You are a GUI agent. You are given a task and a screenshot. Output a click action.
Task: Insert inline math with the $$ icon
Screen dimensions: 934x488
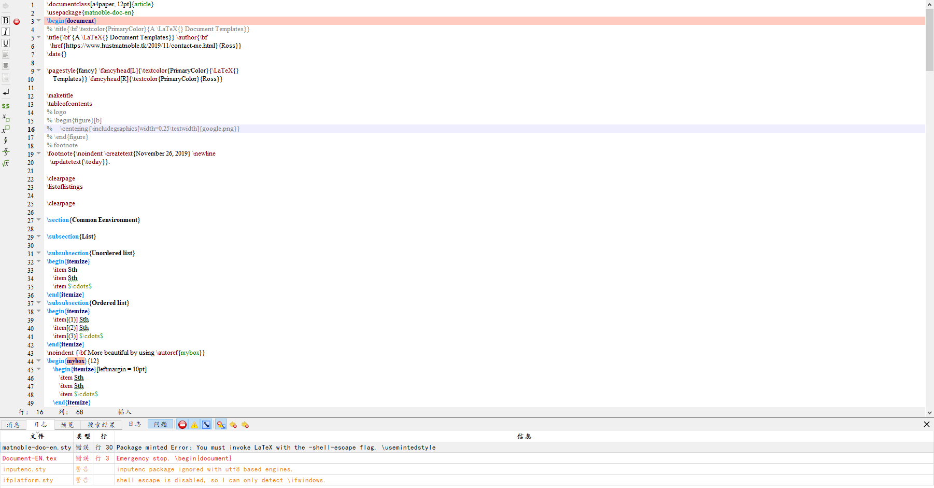[x=5, y=105]
